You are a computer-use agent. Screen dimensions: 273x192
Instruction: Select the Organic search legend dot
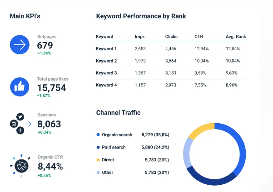click(x=98, y=134)
